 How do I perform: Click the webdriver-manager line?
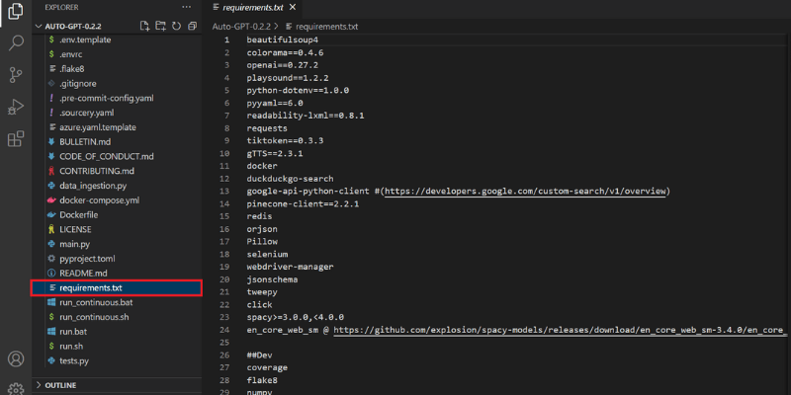coord(290,267)
